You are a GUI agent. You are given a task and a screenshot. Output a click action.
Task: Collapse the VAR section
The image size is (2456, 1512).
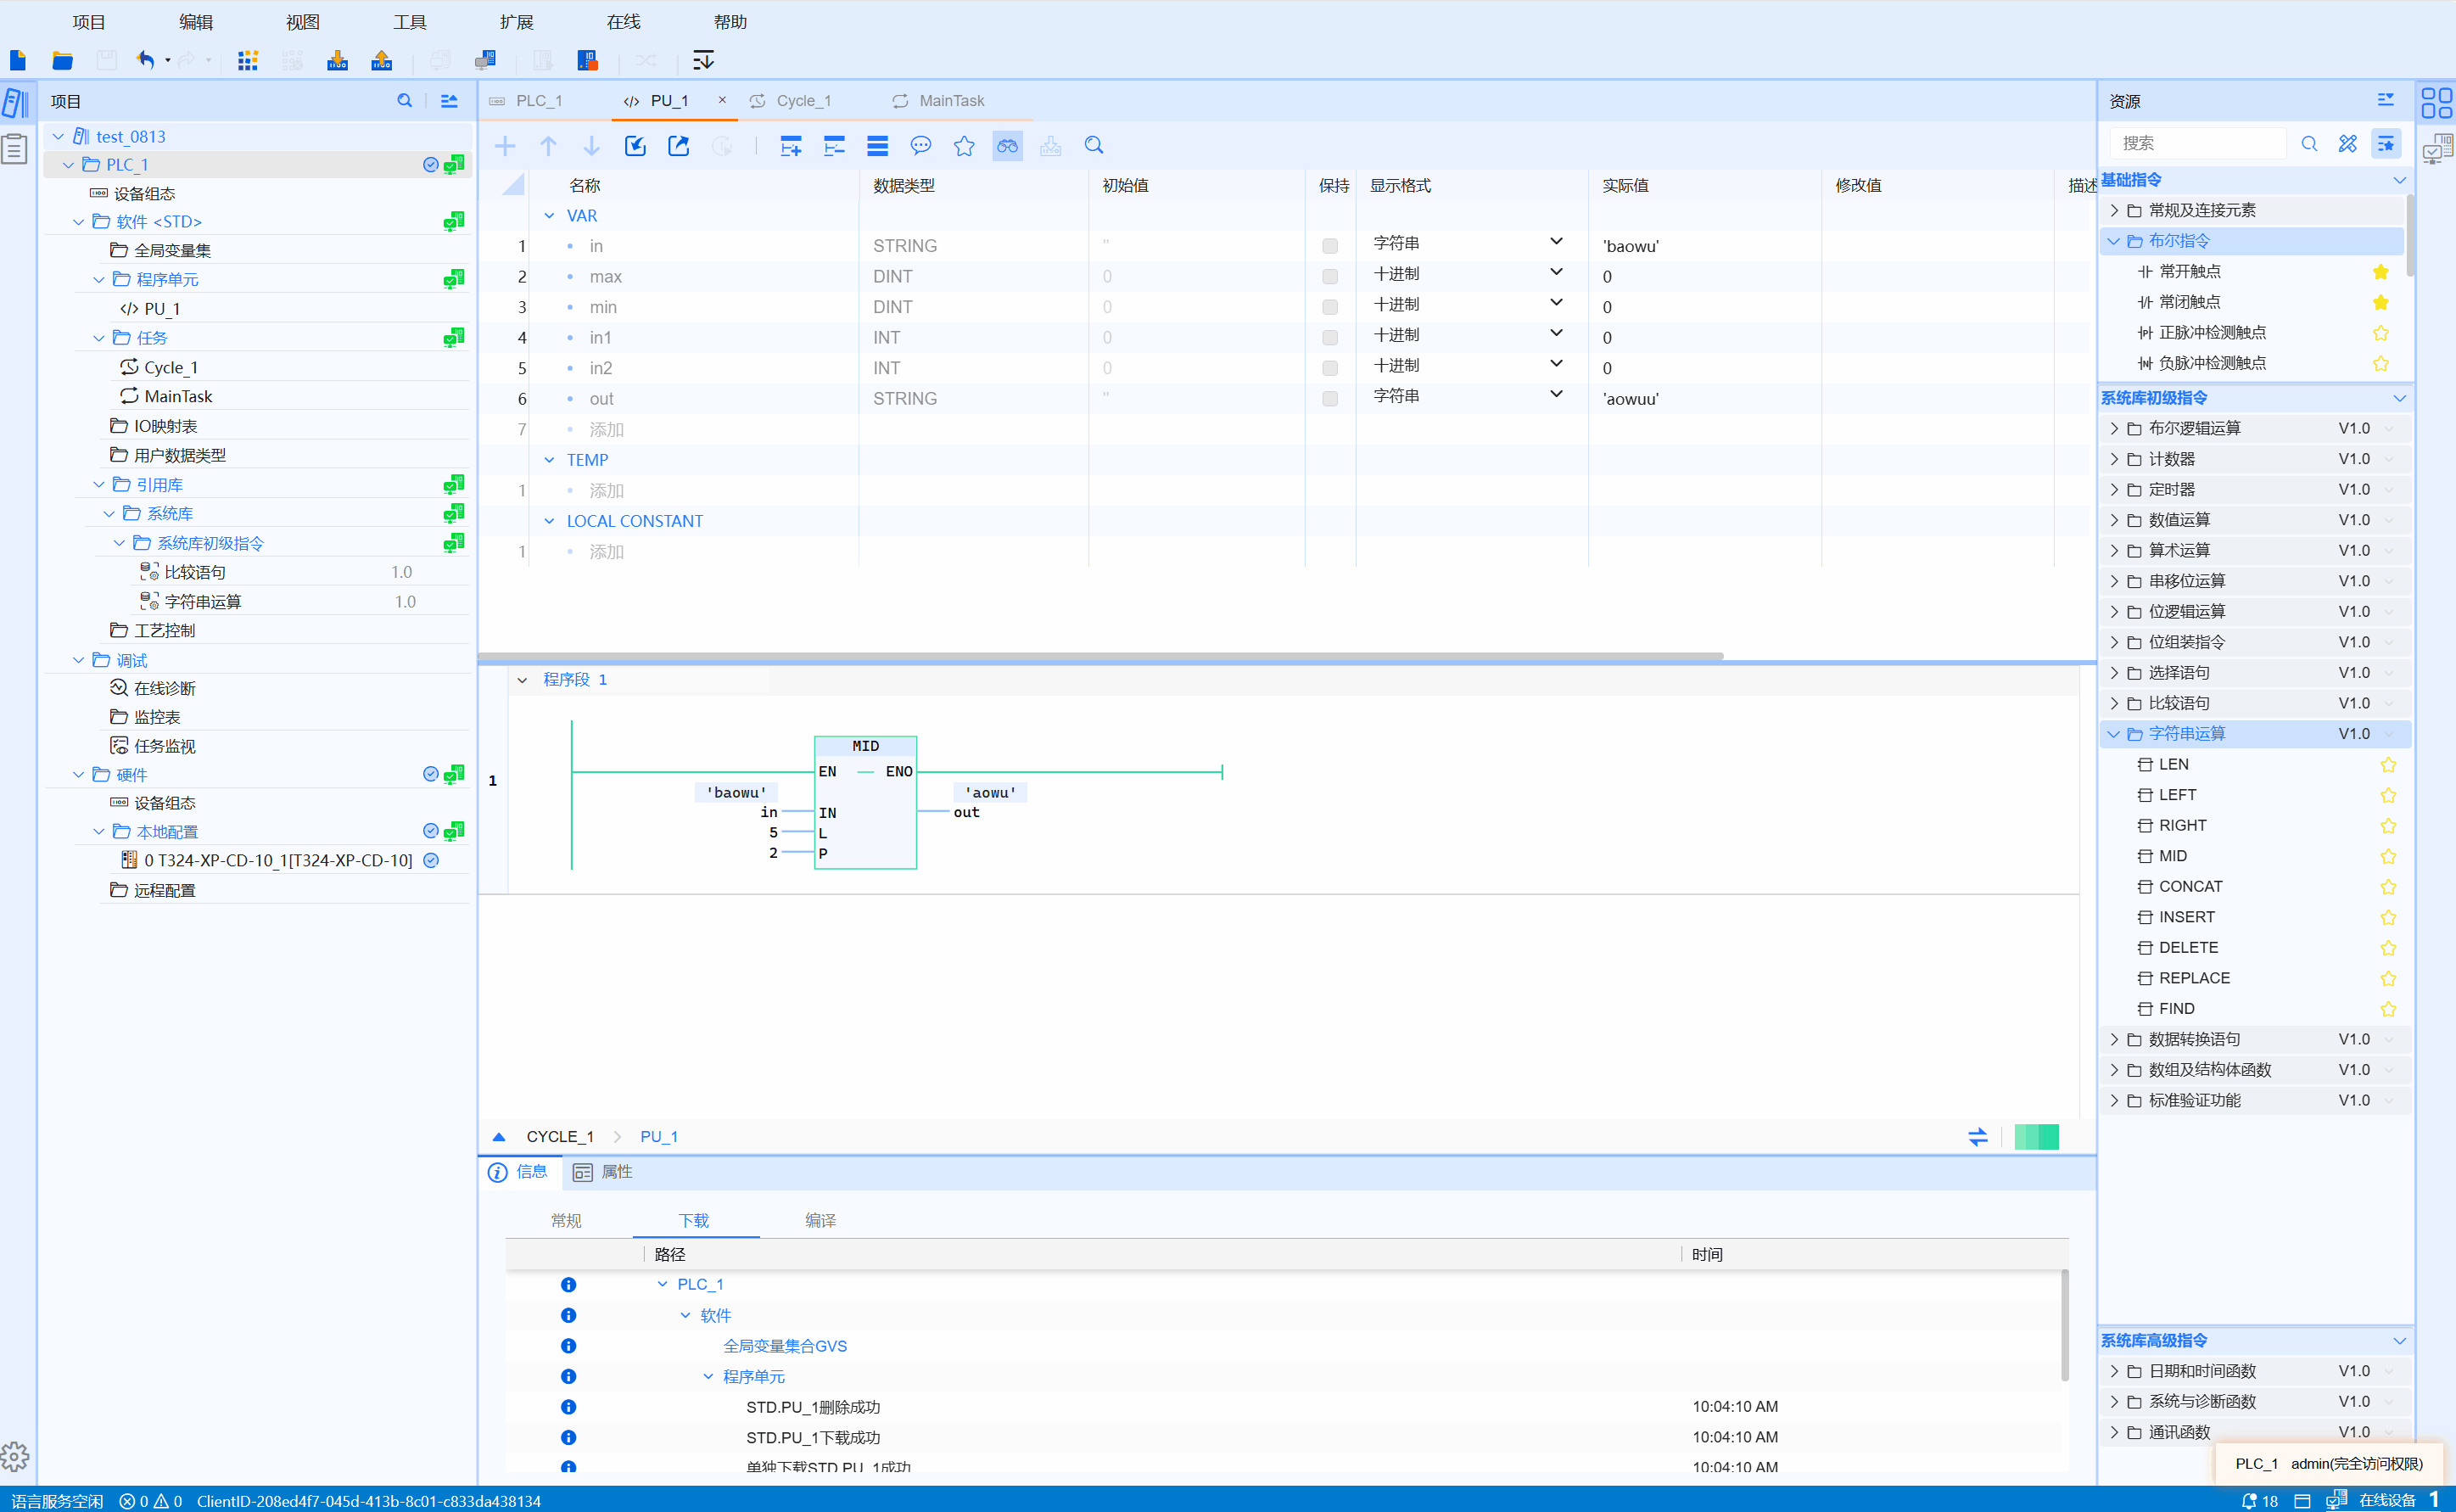(x=549, y=216)
